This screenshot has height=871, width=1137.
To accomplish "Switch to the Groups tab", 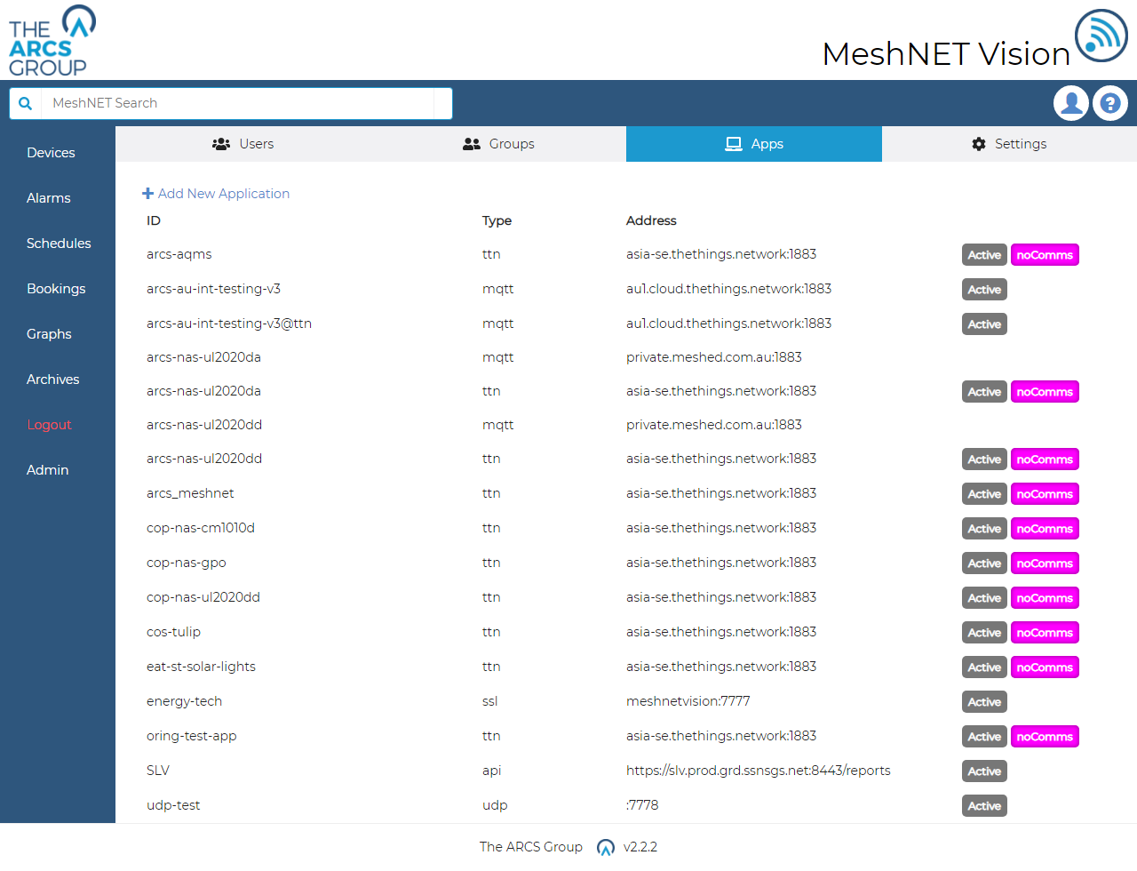I will pos(498,144).
